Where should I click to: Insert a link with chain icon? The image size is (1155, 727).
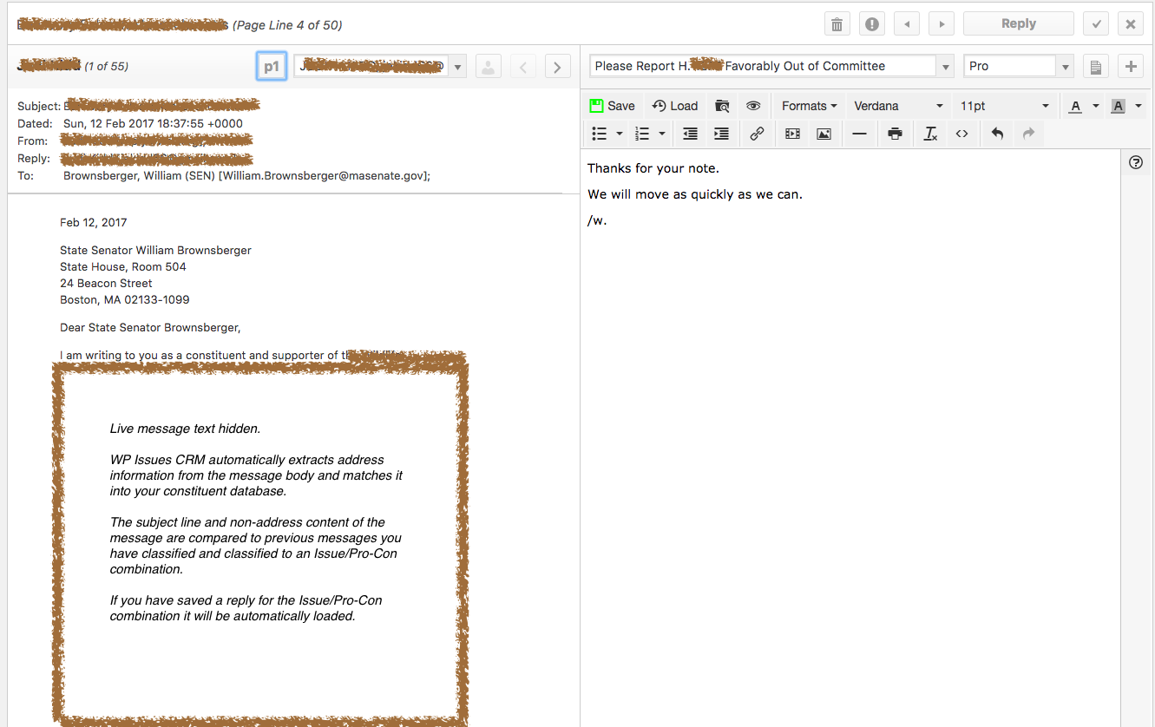pyautogui.click(x=757, y=134)
